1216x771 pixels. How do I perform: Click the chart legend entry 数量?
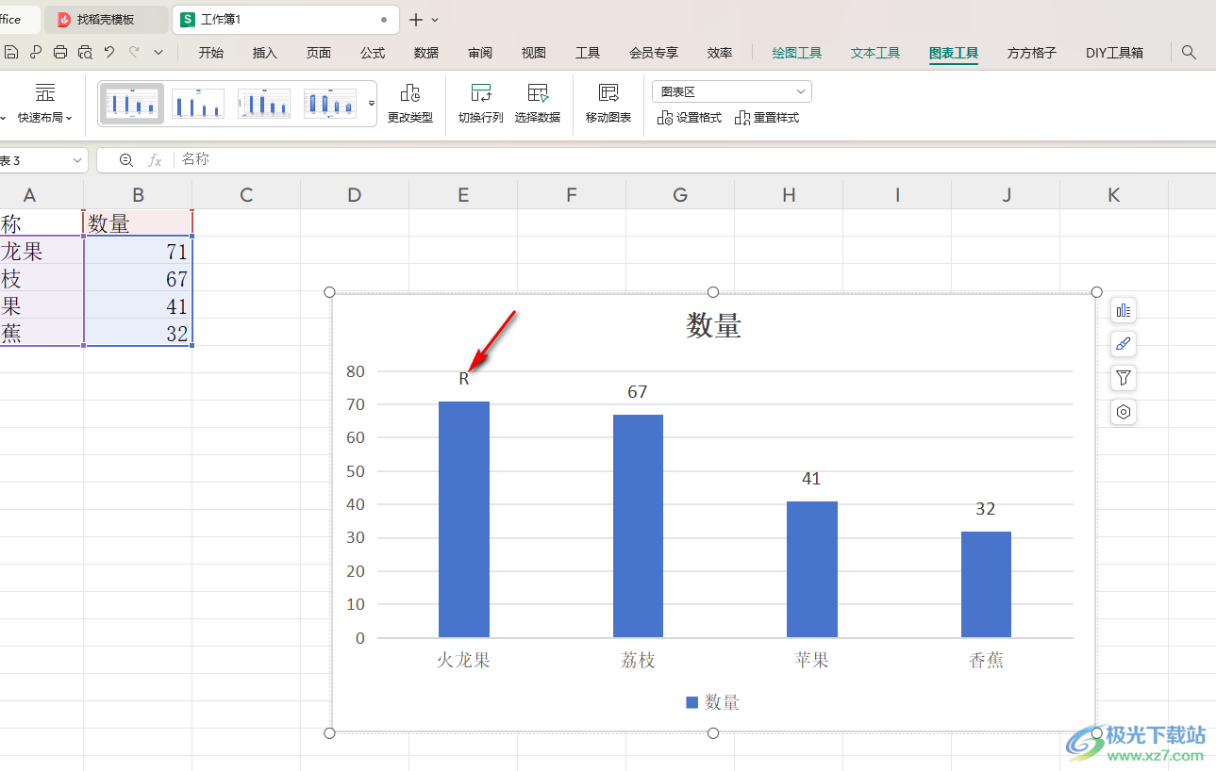713,702
